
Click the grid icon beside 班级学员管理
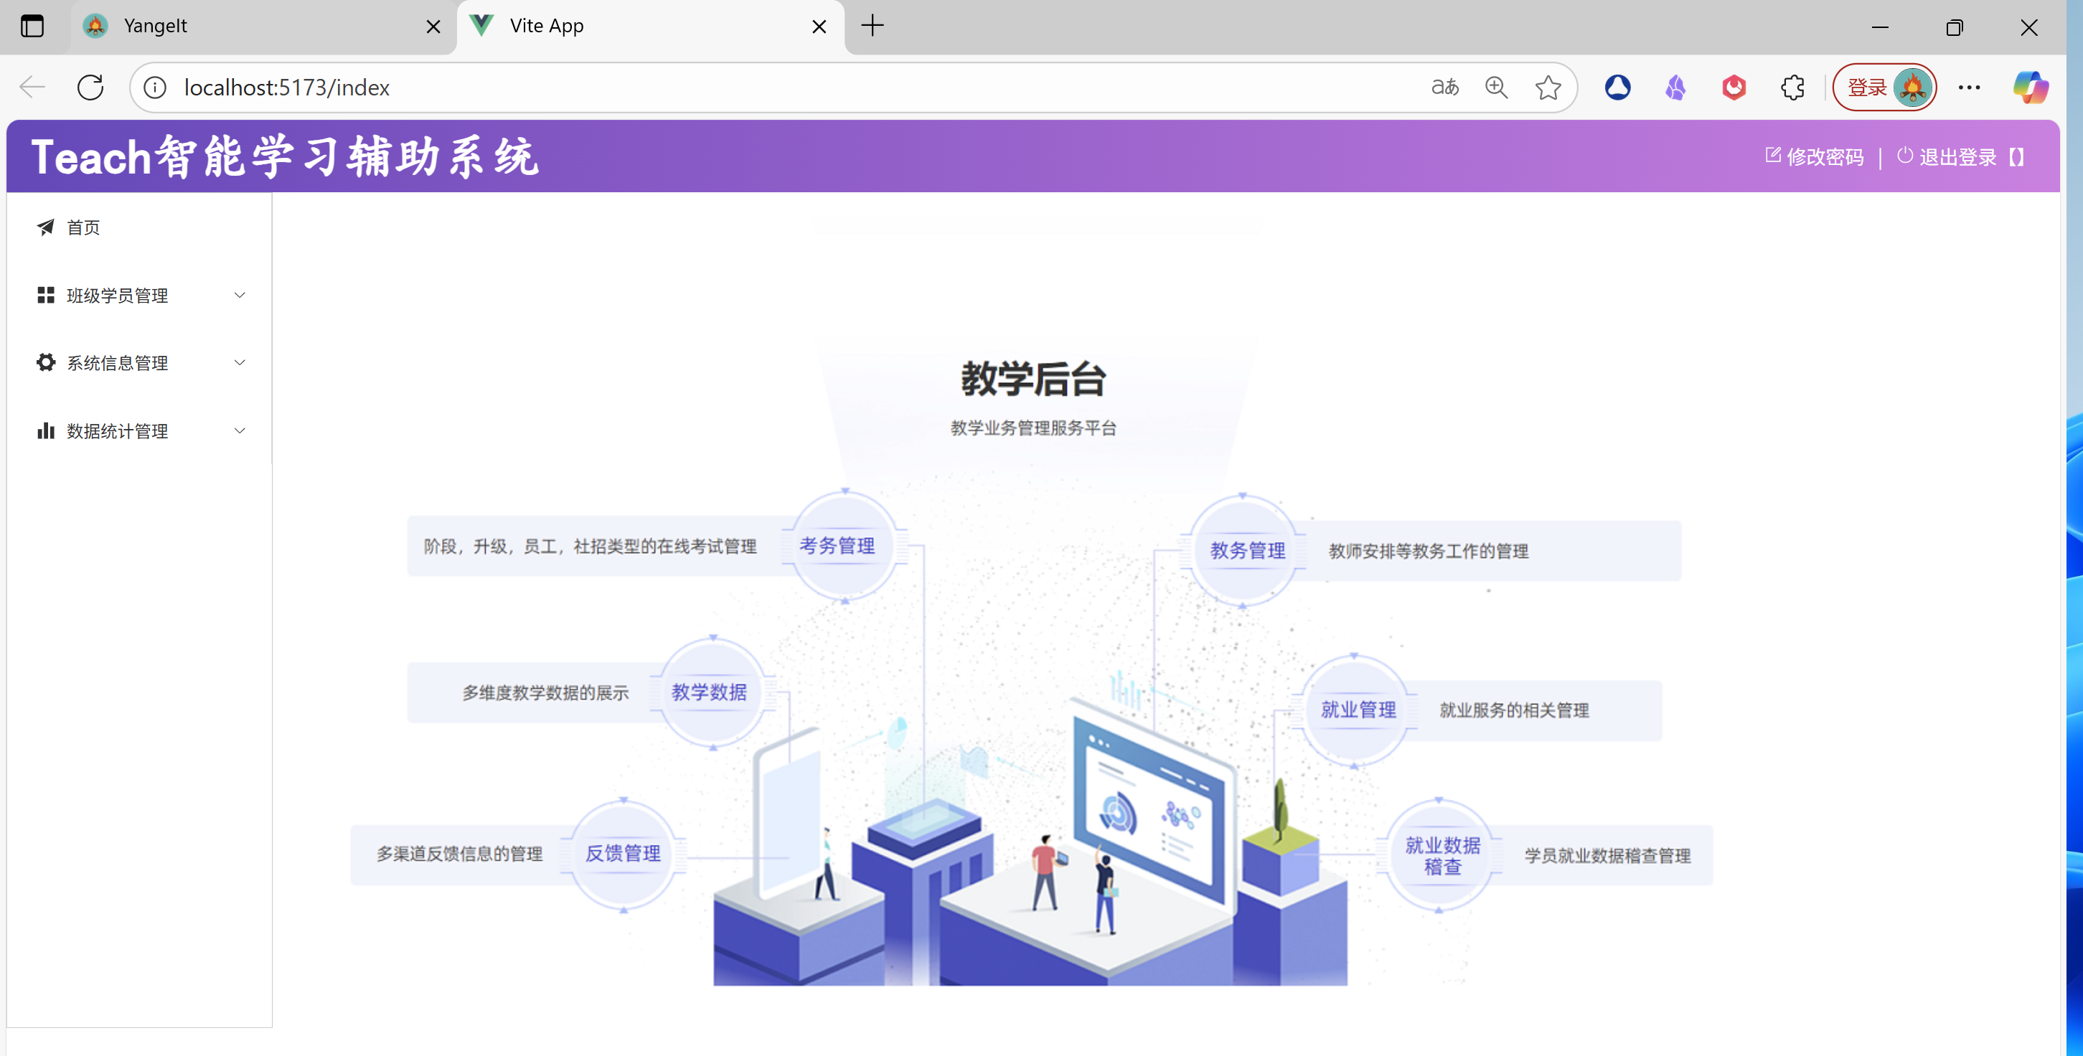coord(45,295)
